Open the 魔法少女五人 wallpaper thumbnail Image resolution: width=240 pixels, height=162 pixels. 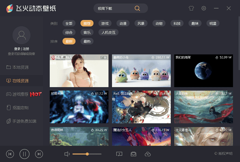[141, 136]
